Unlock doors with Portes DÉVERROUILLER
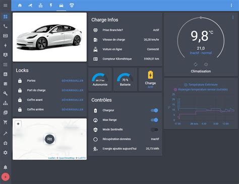 73,81
